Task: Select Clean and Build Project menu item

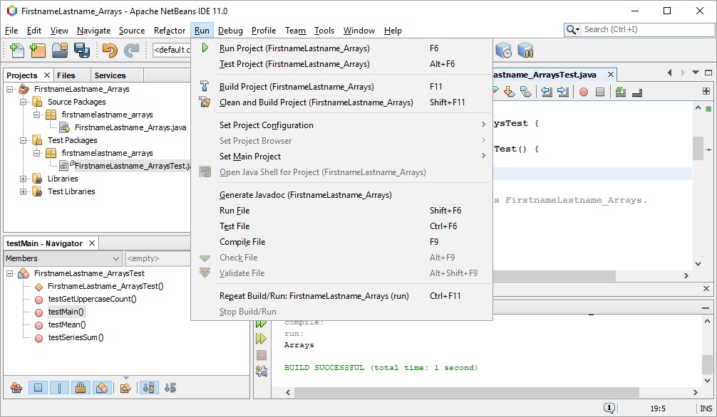Action: (341, 102)
